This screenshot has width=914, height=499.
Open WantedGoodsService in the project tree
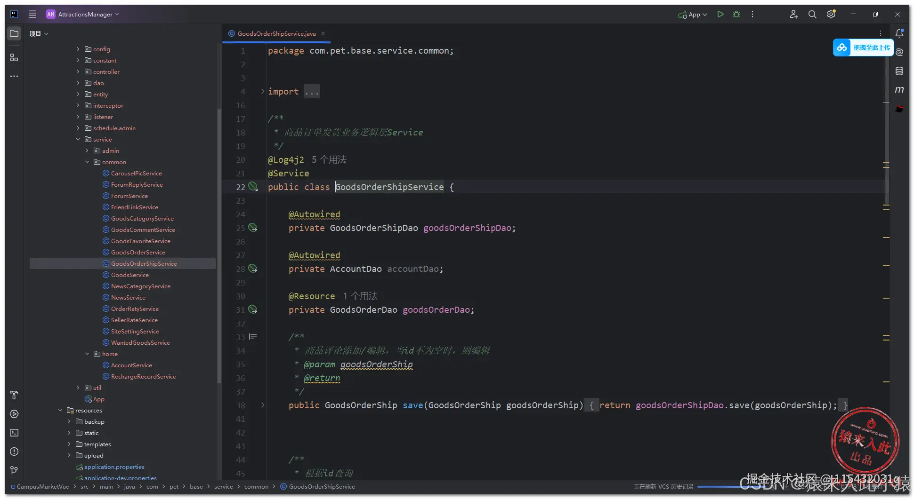click(140, 342)
